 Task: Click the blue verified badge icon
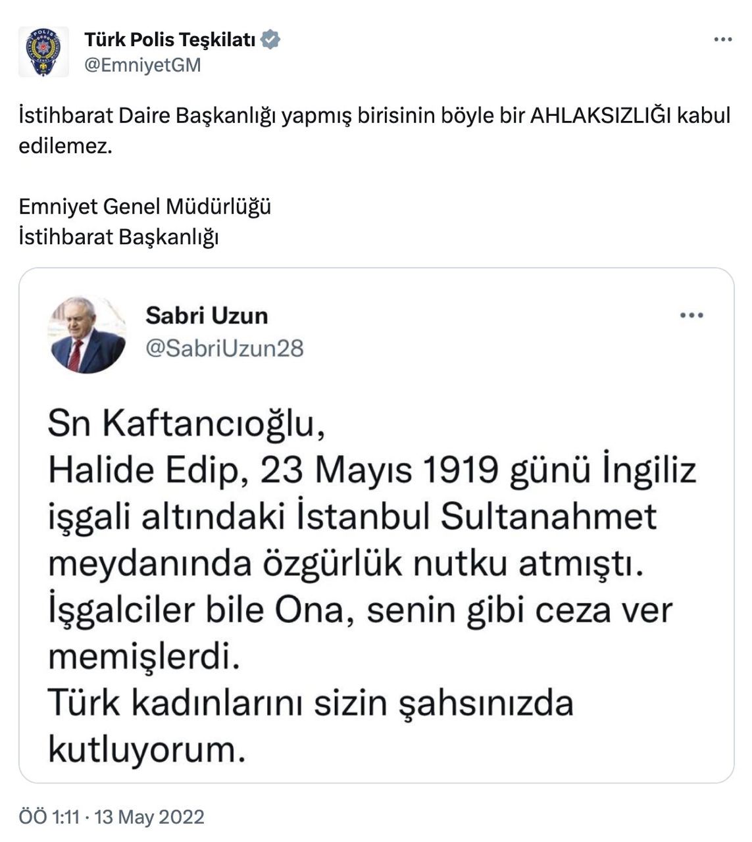pos(270,39)
